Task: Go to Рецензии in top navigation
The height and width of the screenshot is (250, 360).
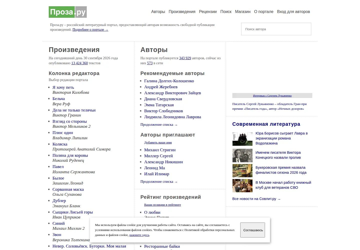Action: [x=208, y=11]
